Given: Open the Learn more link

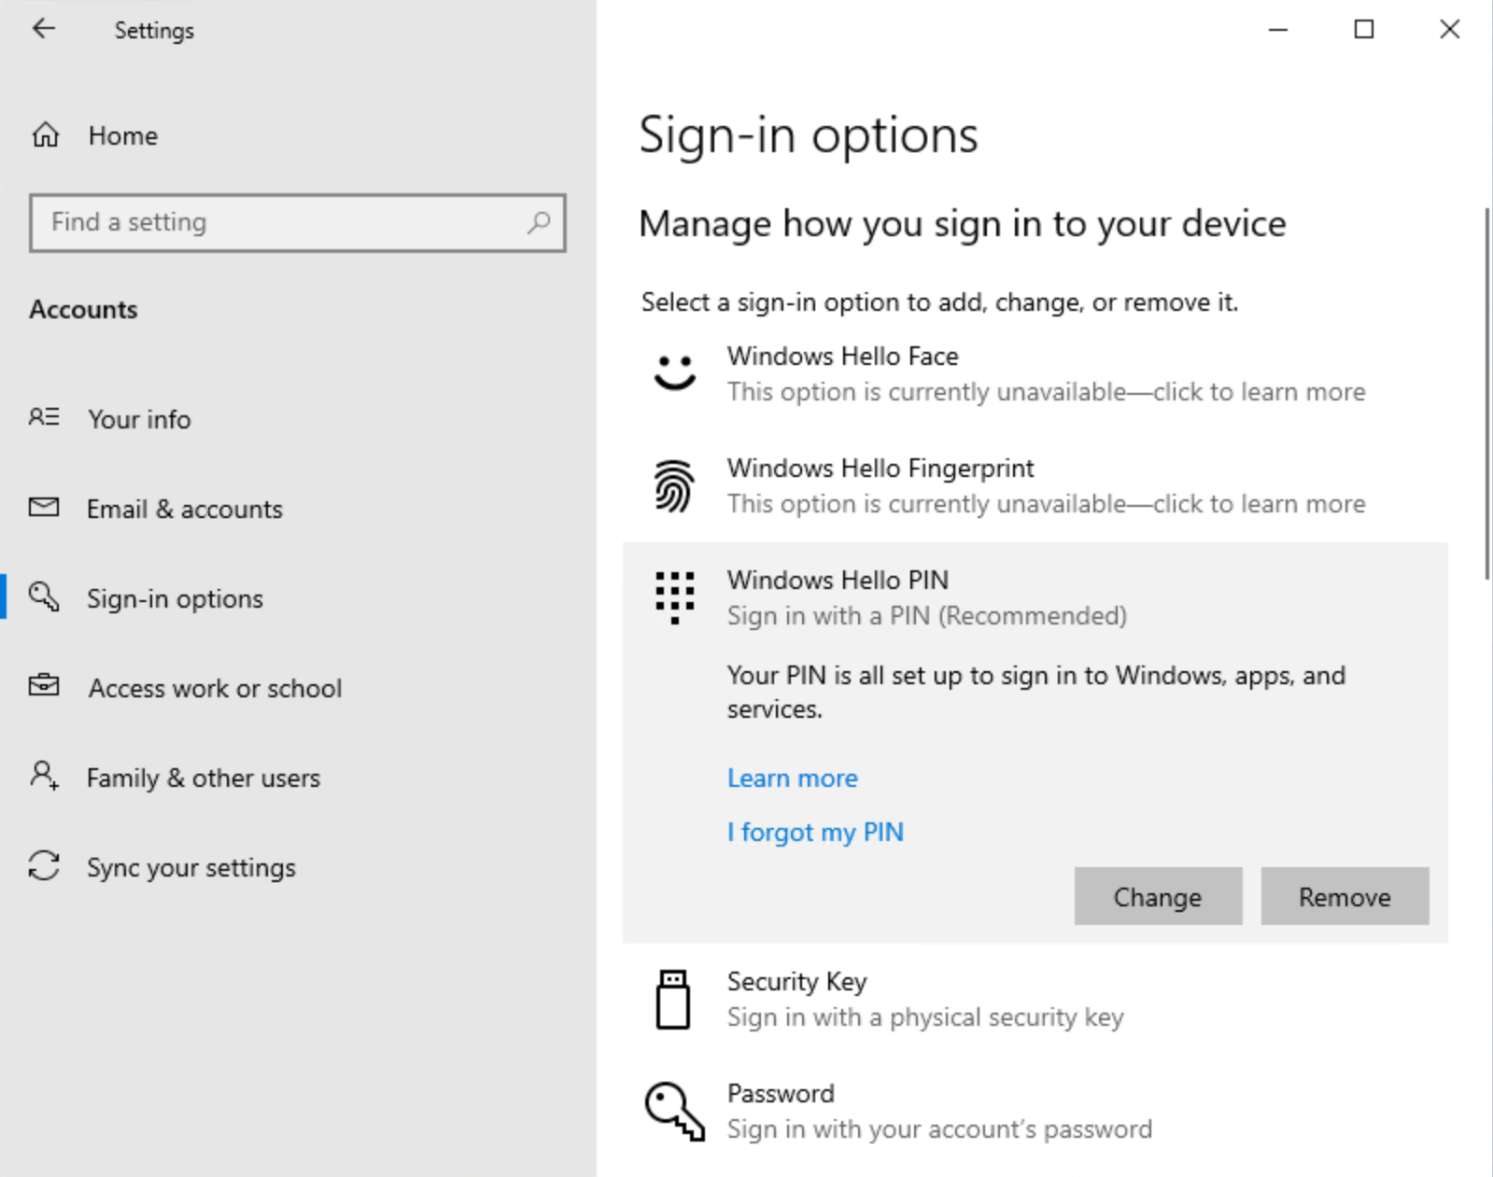Looking at the screenshot, I should click(792, 778).
